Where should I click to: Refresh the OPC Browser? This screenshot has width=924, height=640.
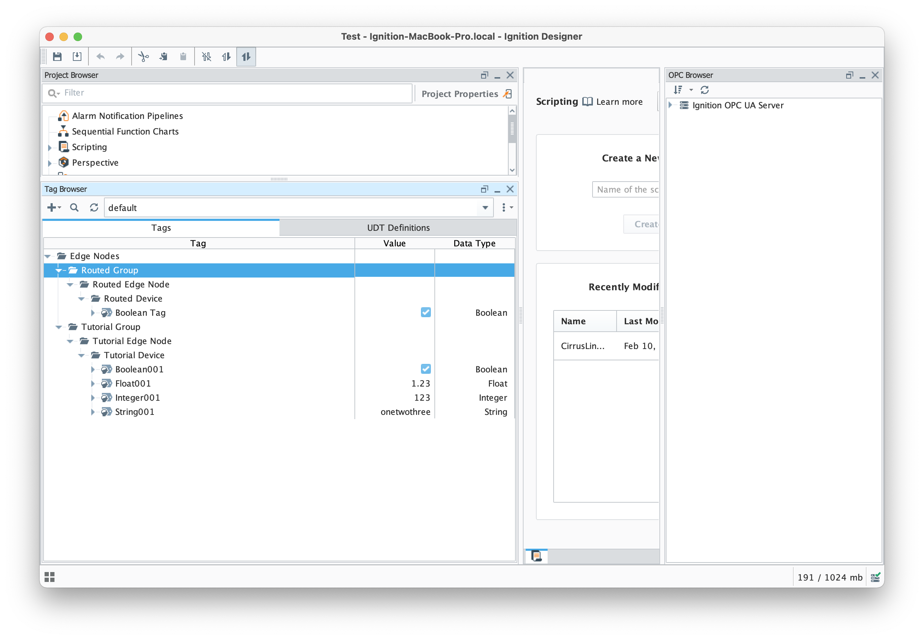(x=704, y=90)
